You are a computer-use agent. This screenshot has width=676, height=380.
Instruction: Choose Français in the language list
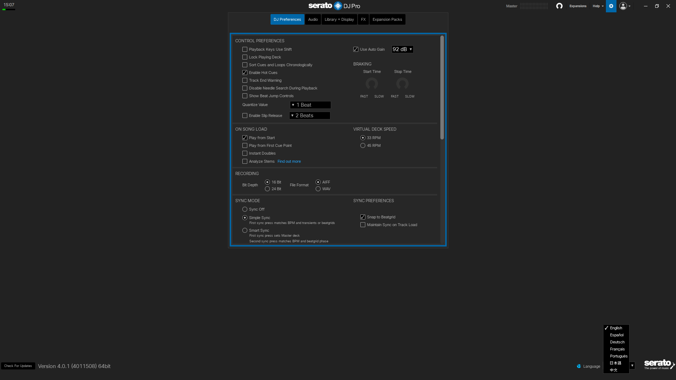[x=616, y=349]
